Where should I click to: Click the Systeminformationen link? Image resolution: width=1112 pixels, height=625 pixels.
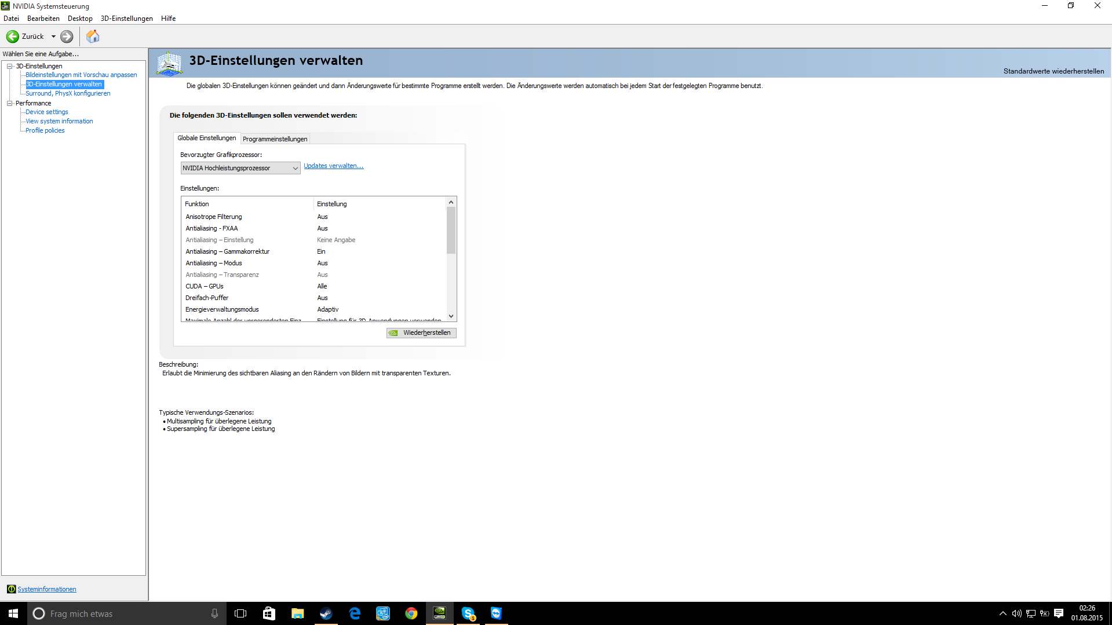coord(47,589)
